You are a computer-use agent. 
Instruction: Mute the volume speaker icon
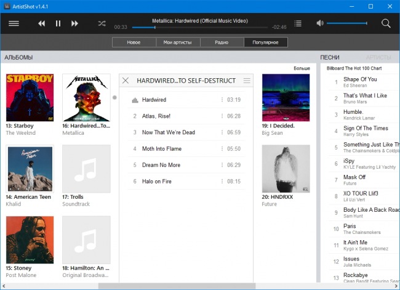tap(320, 23)
